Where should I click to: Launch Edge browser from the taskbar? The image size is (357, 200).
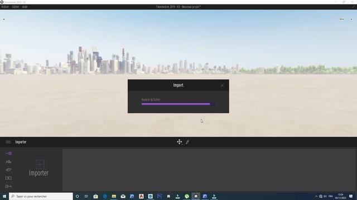(105, 196)
